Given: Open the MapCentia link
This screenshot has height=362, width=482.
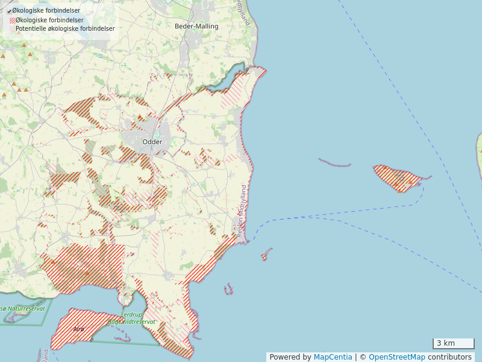Looking at the screenshot, I should tap(333, 357).
